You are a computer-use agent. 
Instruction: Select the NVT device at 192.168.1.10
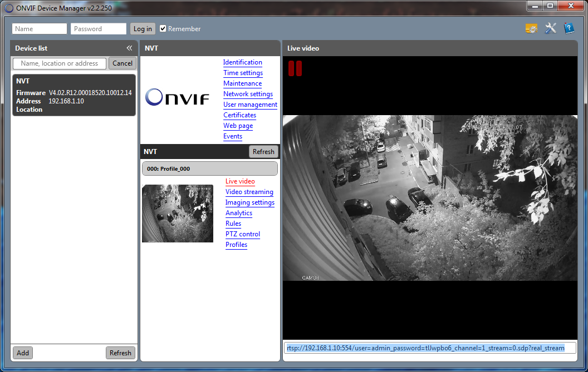click(73, 95)
